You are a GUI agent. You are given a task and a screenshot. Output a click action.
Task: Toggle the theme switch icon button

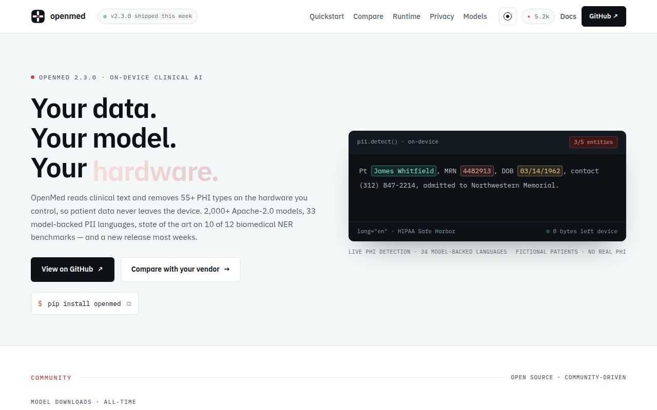coord(508,16)
